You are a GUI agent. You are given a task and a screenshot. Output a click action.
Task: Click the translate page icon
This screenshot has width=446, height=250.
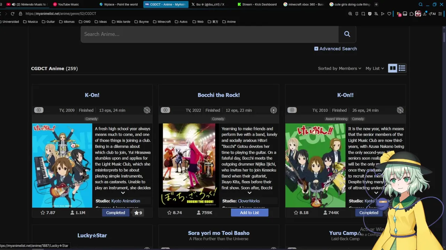point(376,14)
